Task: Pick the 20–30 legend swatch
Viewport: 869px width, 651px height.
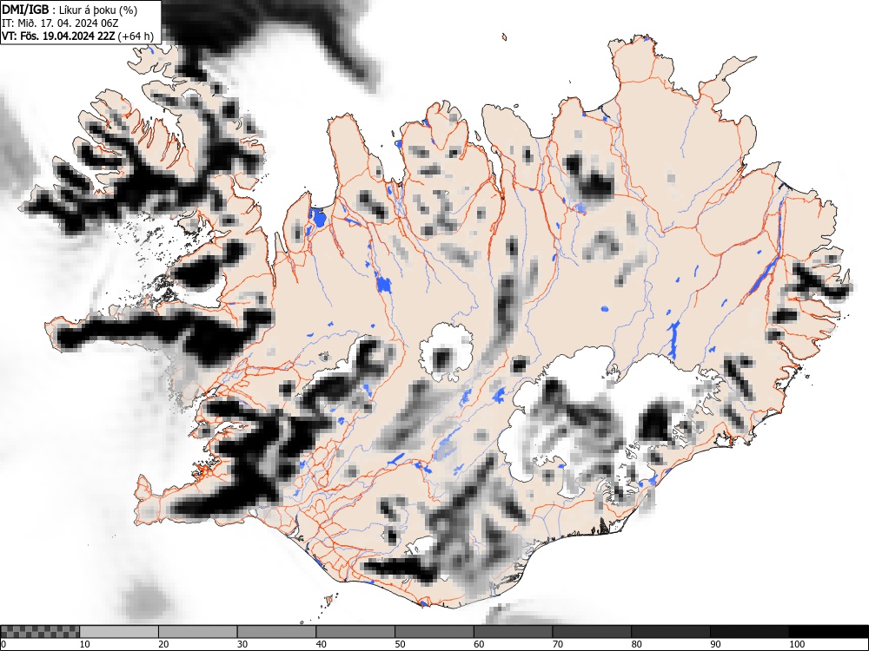Action: pos(198,632)
